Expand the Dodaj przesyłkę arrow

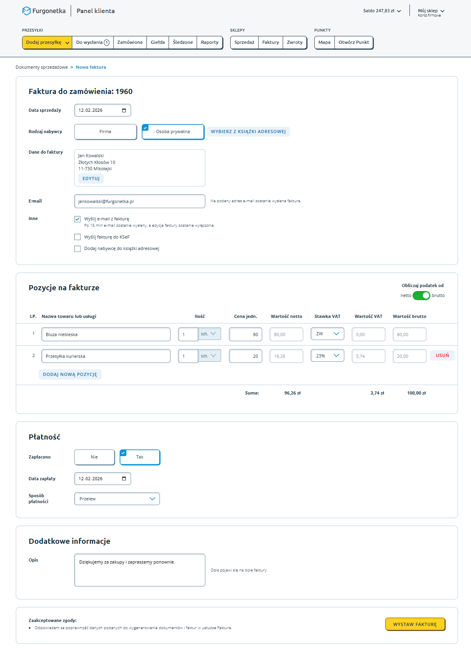pos(68,43)
